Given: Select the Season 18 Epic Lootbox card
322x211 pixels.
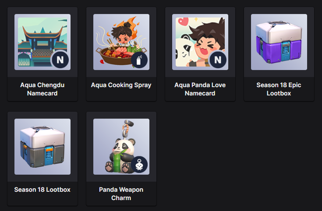Looking at the screenshot, I should pos(279,54).
